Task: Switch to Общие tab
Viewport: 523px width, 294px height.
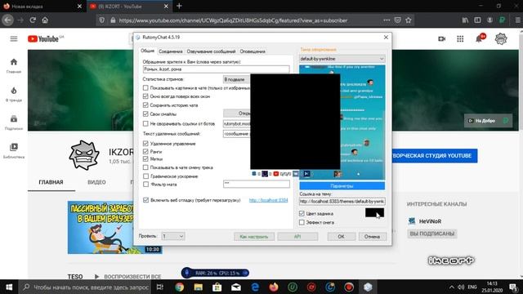Action: click(x=147, y=51)
